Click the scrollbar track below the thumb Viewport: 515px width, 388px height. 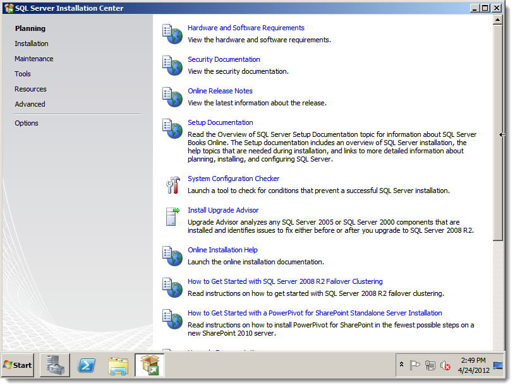(497, 295)
